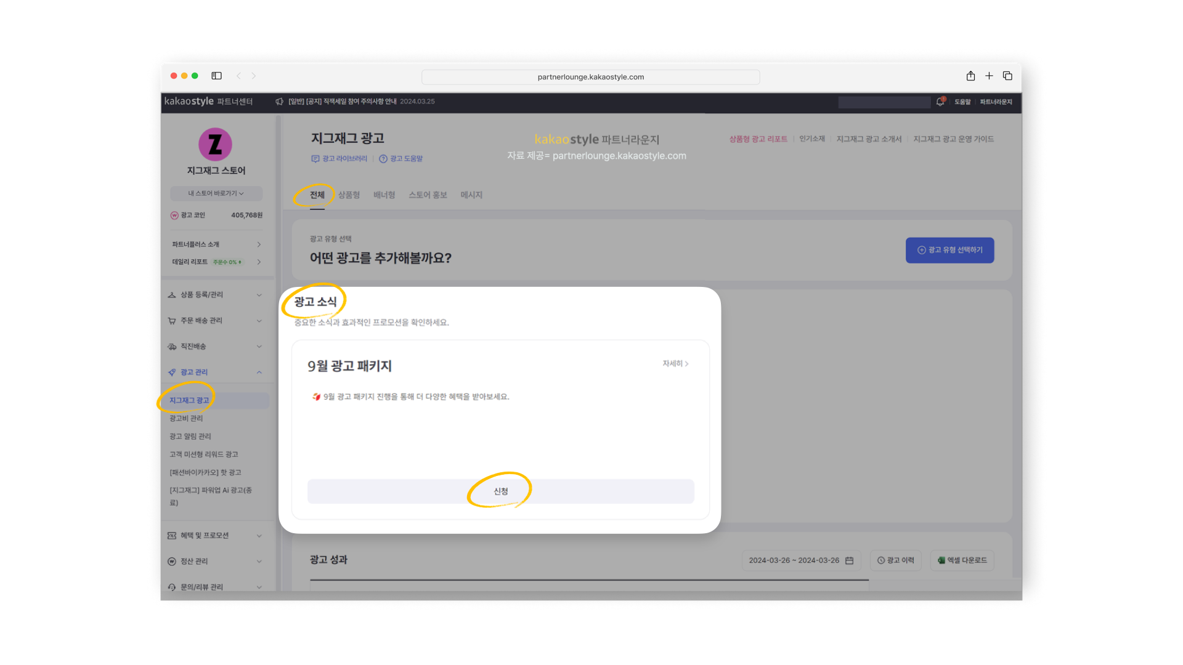
Task: Go back with the browser back arrow
Action: tap(238, 76)
